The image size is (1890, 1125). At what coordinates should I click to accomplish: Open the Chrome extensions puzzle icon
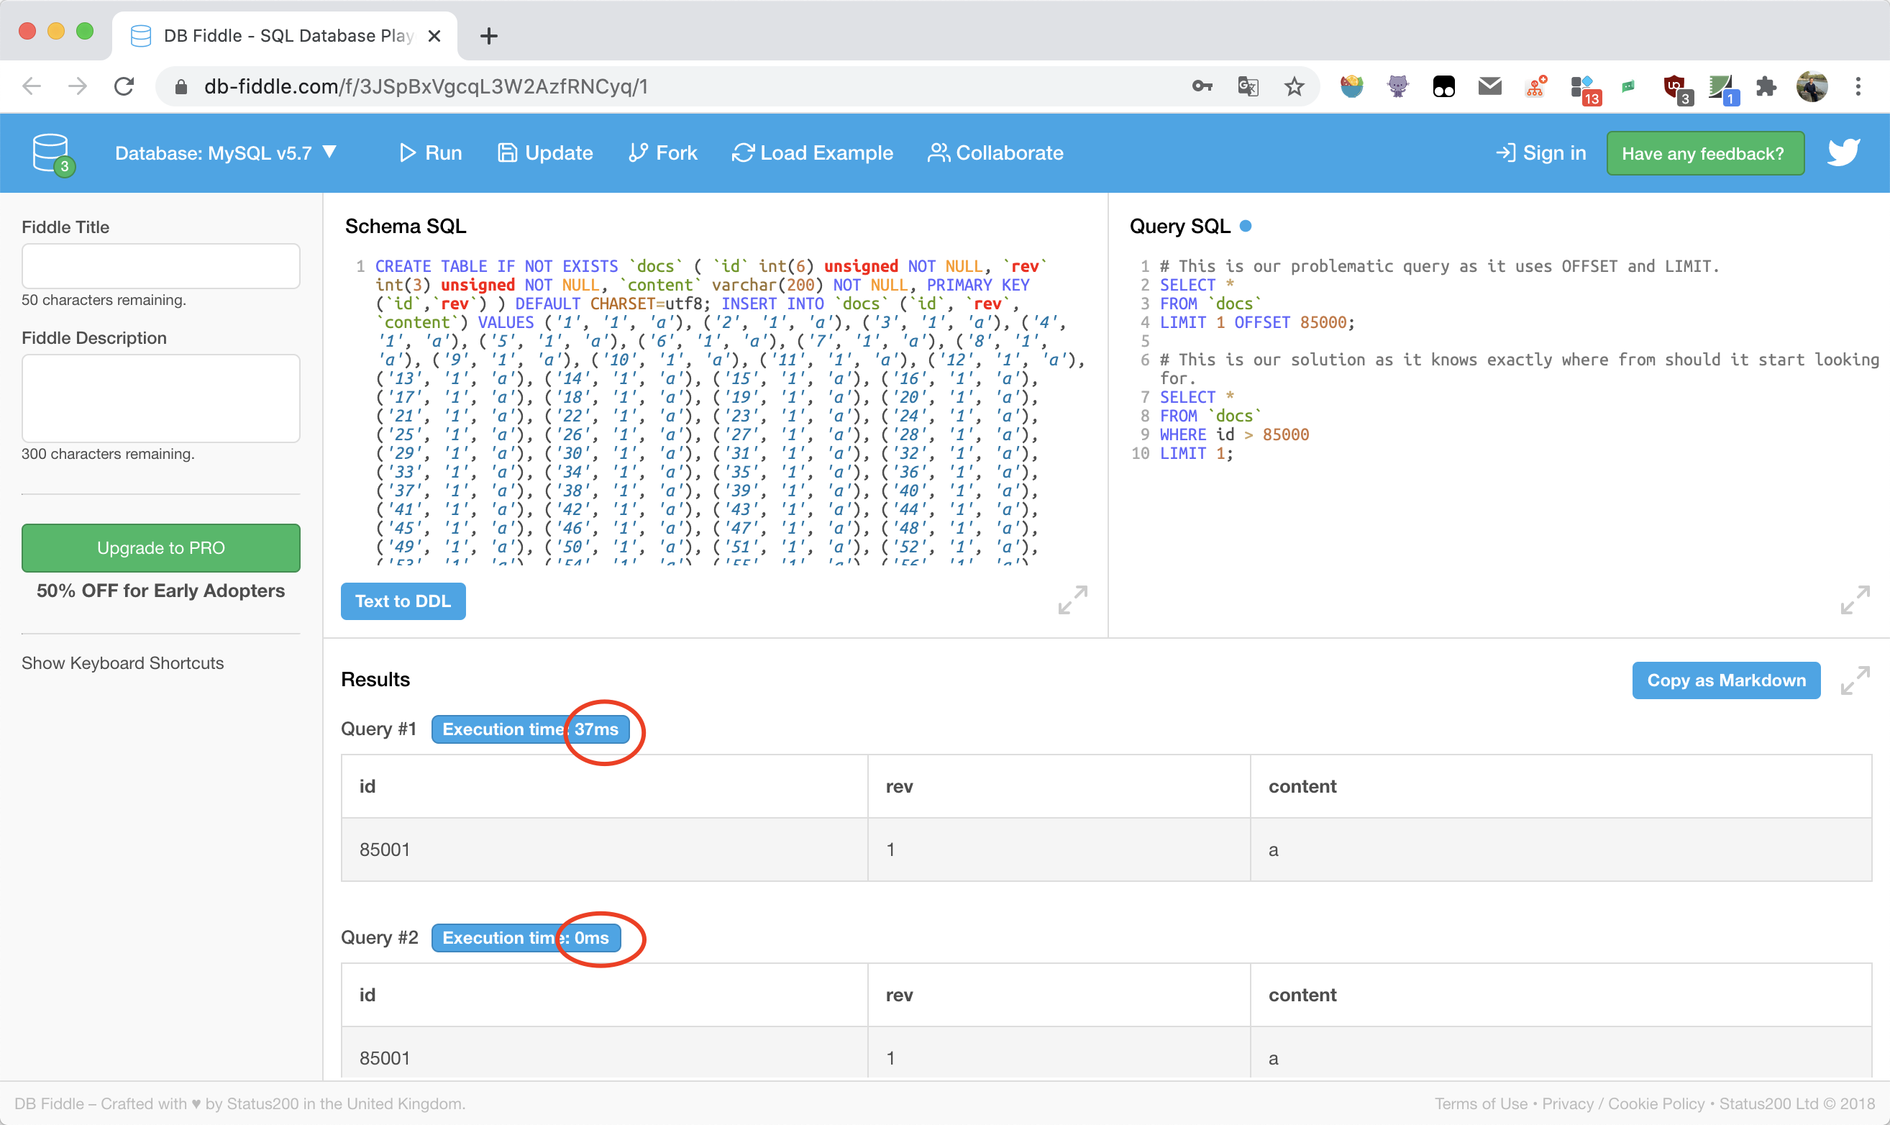(x=1766, y=86)
